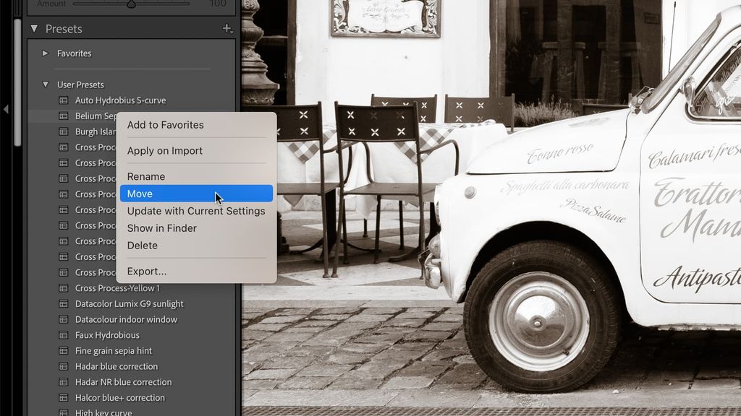
Task: Click the grid icon next to Faux Hydrobious
Action: pos(64,335)
